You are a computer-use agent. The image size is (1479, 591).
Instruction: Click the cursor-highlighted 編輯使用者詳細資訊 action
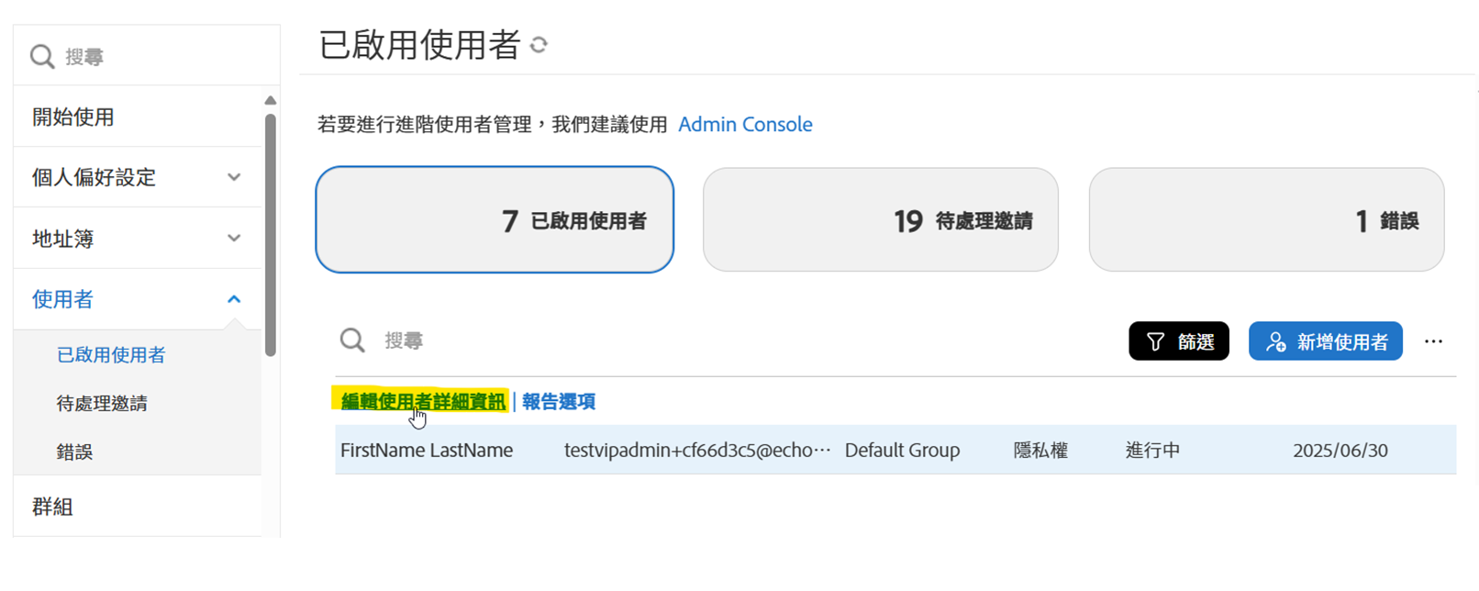click(x=417, y=401)
